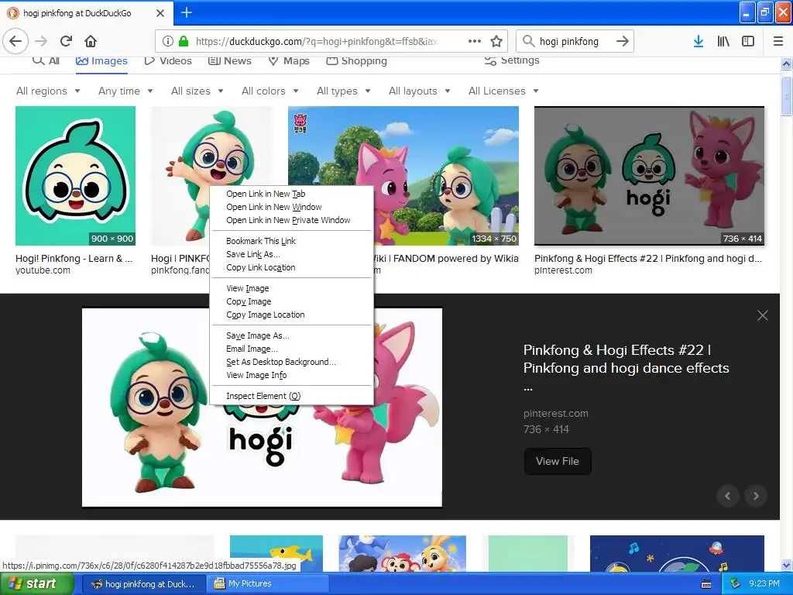Click the tray icon next to the clock
Viewport: 793px width, 595px height.
(x=736, y=584)
